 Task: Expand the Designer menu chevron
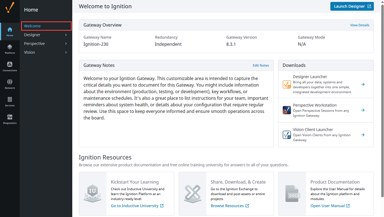[66, 35]
